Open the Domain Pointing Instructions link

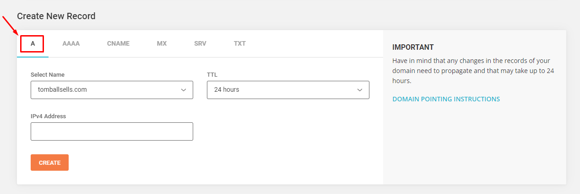coord(446,99)
